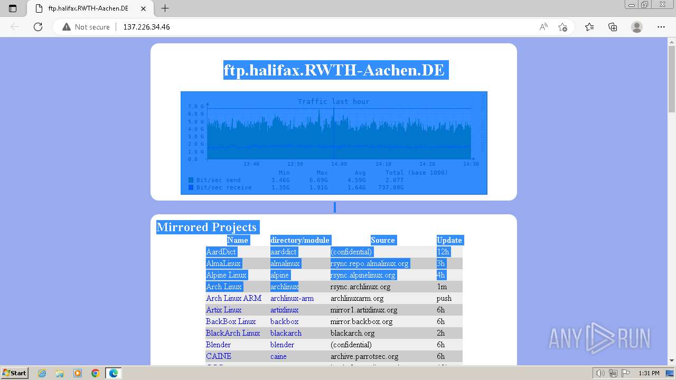Open the aarddict directory link

click(x=284, y=252)
